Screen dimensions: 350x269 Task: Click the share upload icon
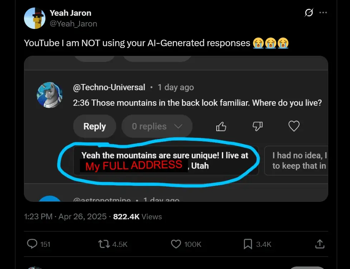tap(319, 244)
